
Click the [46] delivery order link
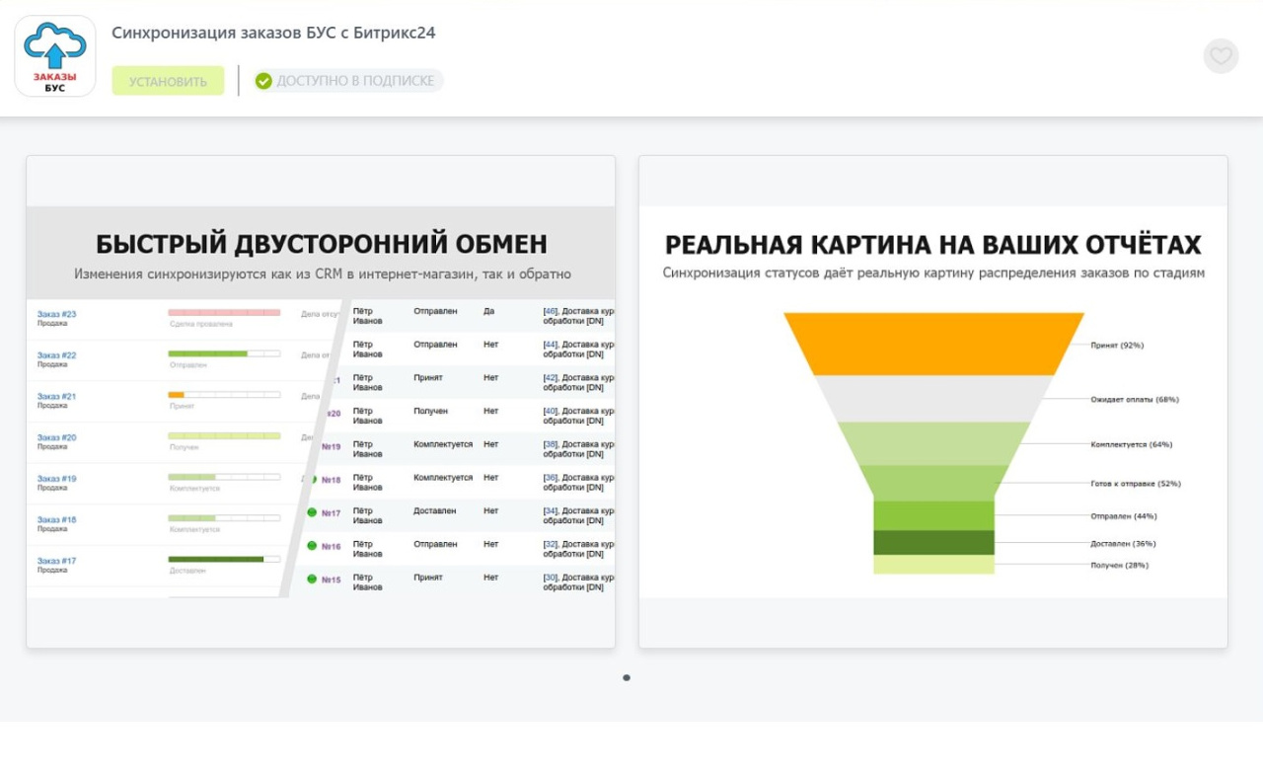tap(551, 311)
